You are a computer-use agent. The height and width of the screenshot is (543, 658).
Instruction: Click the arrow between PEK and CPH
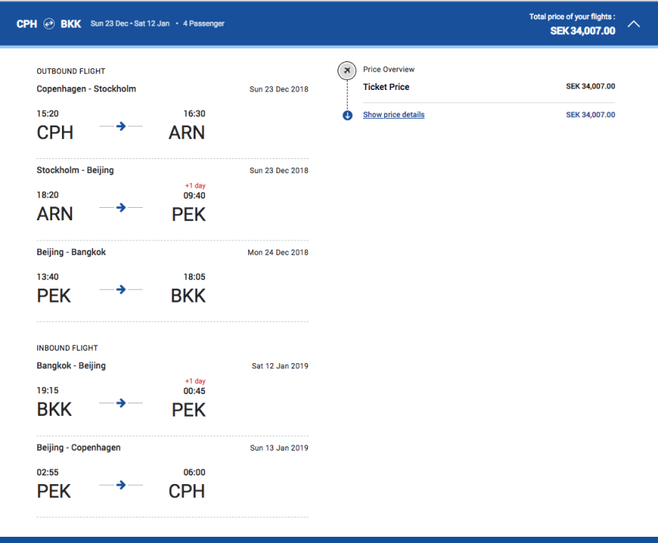[121, 485]
